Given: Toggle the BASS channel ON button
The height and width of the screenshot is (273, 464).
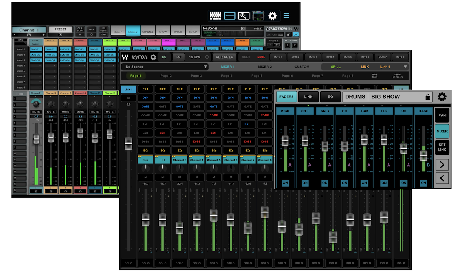Looking at the screenshot, I should pos(423,183).
